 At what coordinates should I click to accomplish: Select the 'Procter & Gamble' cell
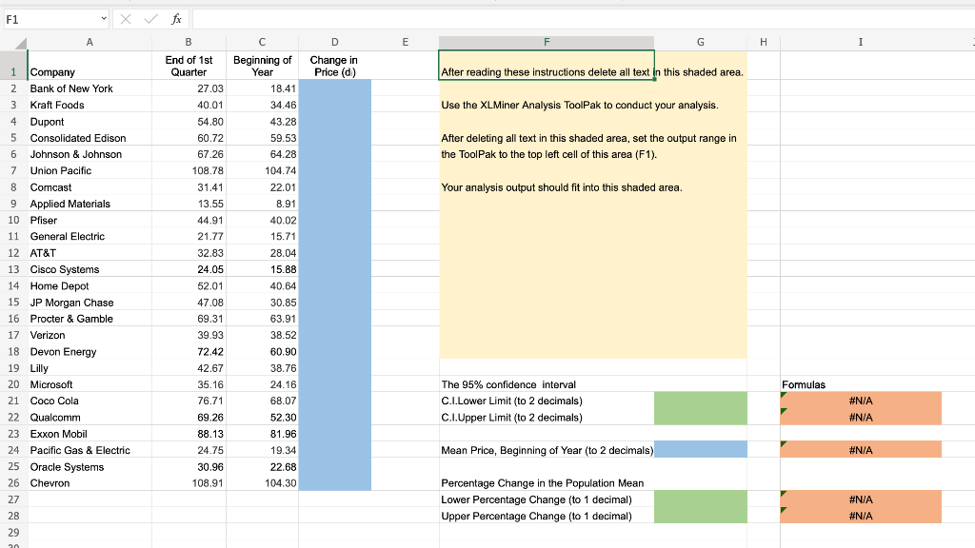[90, 319]
